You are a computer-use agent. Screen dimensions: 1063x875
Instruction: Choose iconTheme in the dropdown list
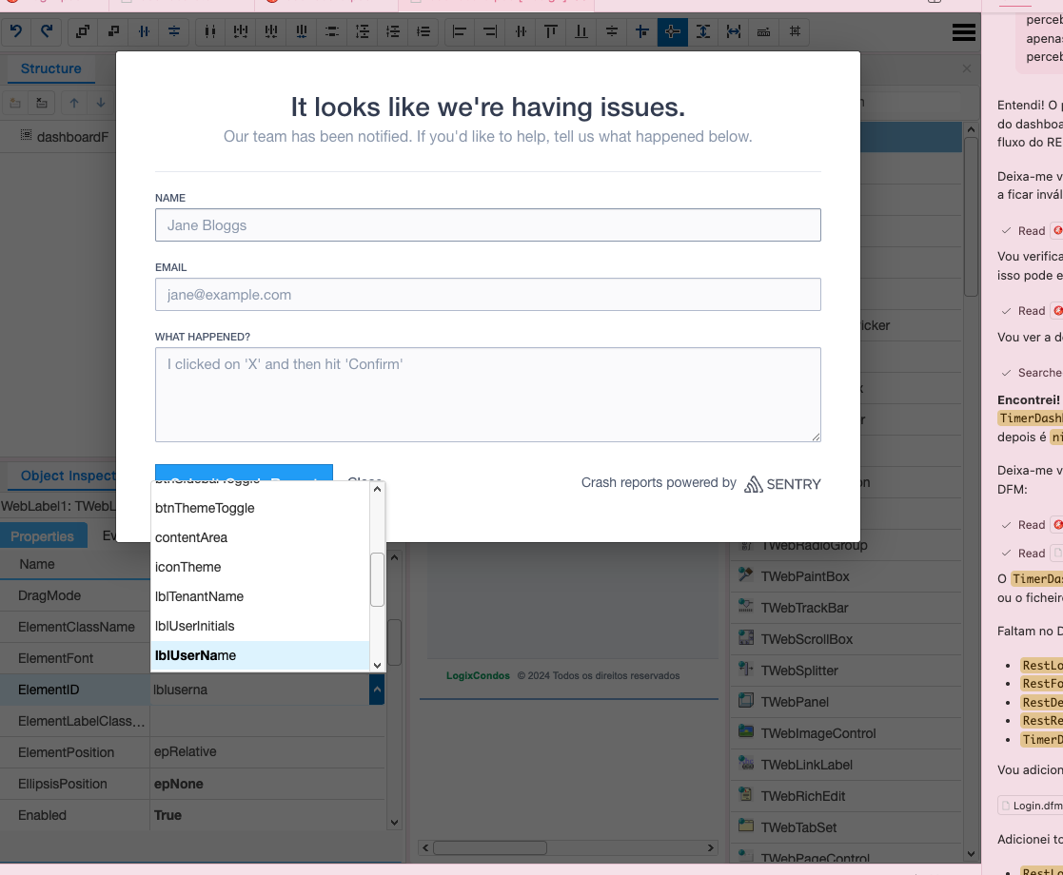(187, 567)
